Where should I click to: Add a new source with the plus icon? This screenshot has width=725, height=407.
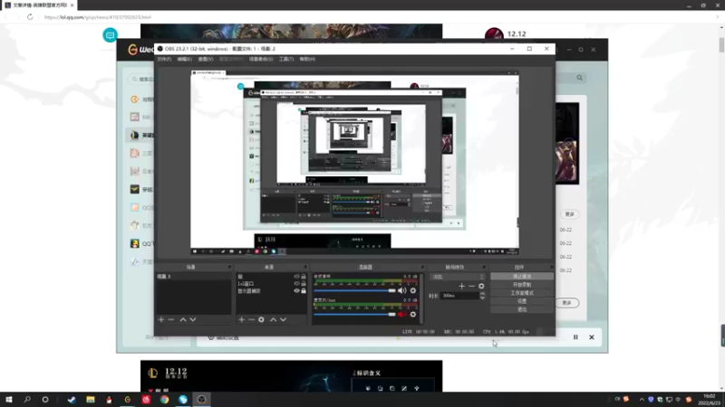point(241,319)
